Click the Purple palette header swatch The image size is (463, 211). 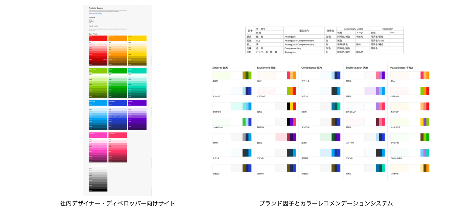pyautogui.click(x=137, y=103)
